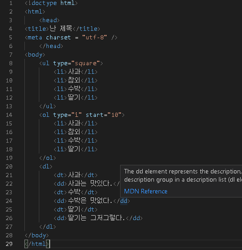Click the closing html tag on line 29

[x=37, y=244]
